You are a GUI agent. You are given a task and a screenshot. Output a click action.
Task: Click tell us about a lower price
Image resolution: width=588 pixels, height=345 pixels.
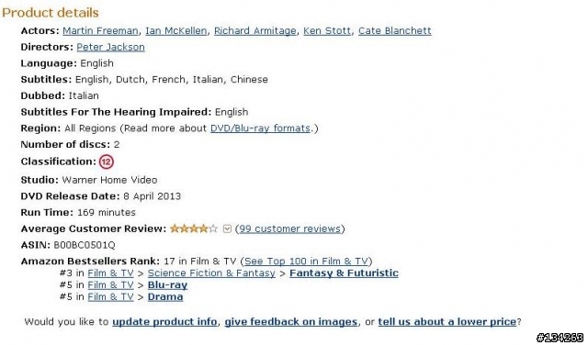point(447,322)
